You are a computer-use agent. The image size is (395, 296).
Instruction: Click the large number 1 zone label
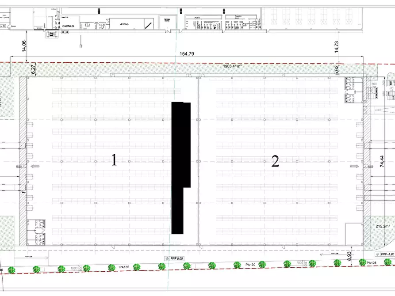[114, 160]
